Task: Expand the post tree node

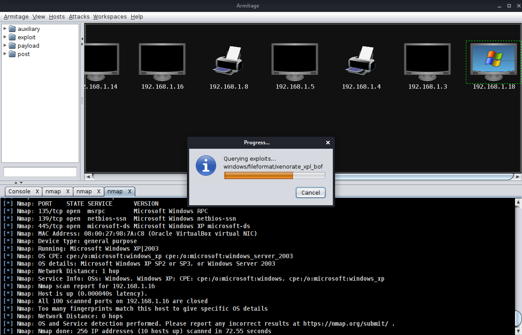Action: (x=5, y=53)
